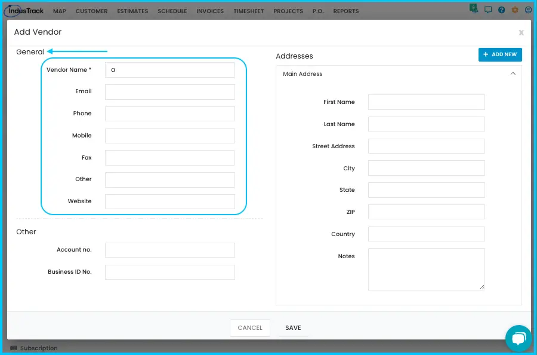Open the INVOICES menu
This screenshot has height=355, width=537.
pos(210,11)
